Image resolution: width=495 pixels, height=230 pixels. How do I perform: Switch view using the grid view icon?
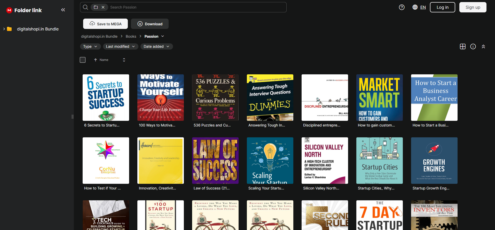463,46
